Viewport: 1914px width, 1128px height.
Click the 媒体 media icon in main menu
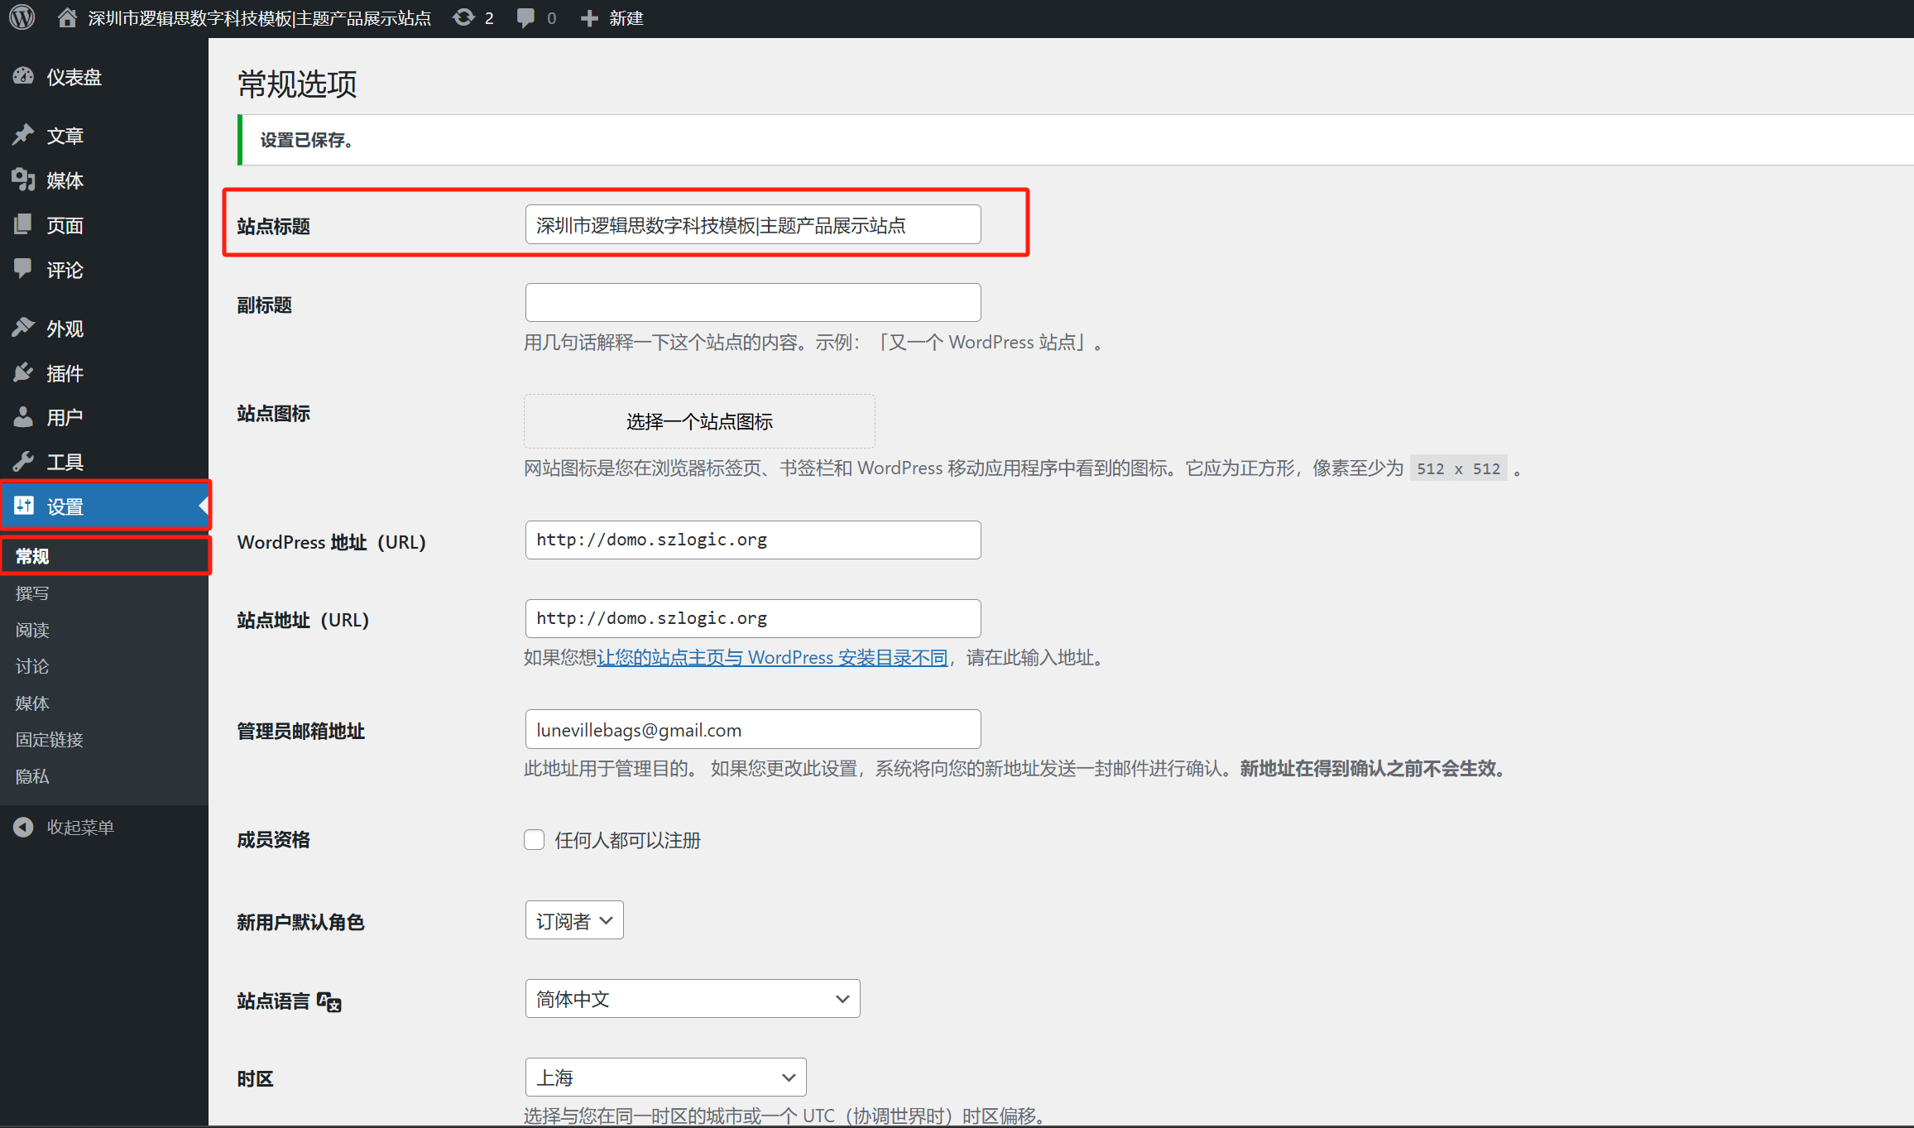[23, 180]
